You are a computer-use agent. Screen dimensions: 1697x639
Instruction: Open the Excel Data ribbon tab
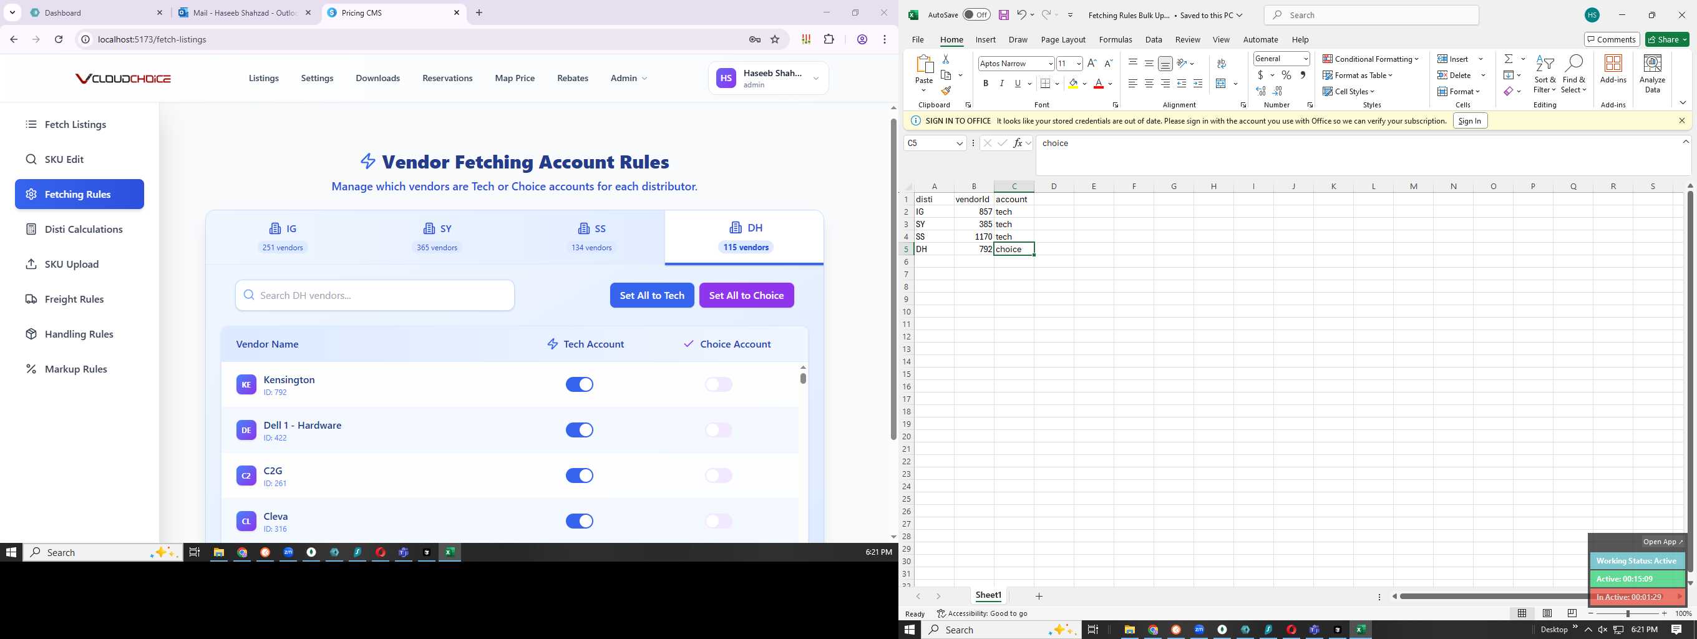pos(1154,40)
